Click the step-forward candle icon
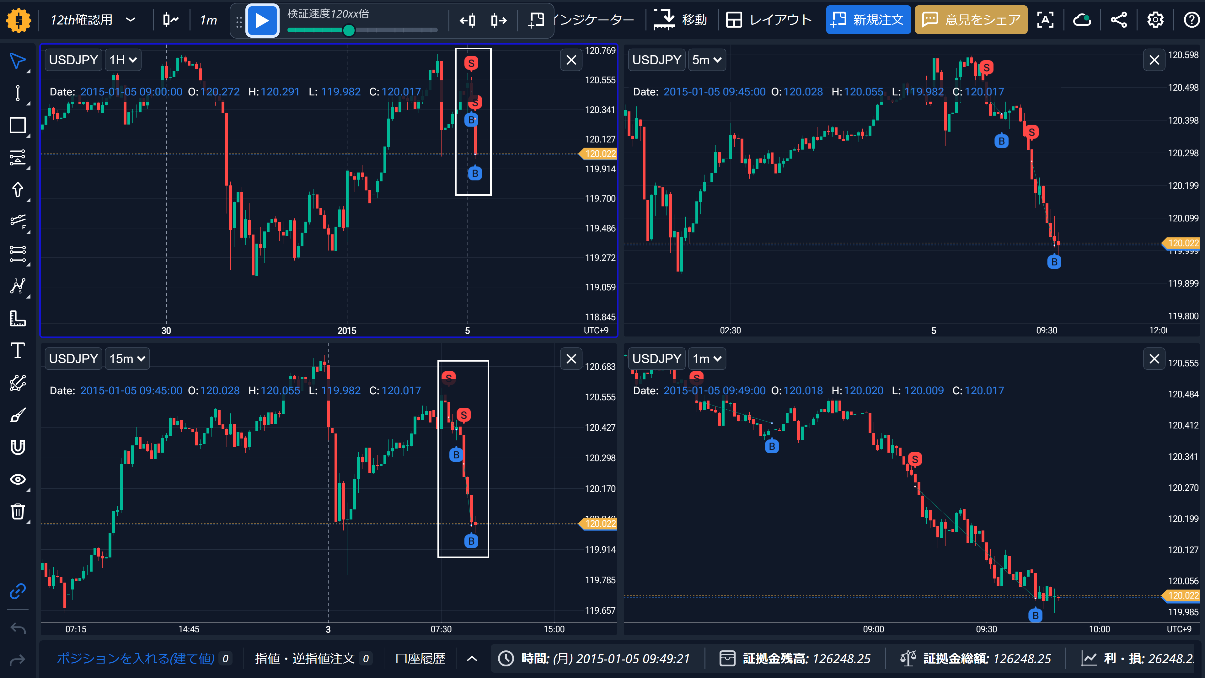This screenshot has height=678, width=1205. 499,20
